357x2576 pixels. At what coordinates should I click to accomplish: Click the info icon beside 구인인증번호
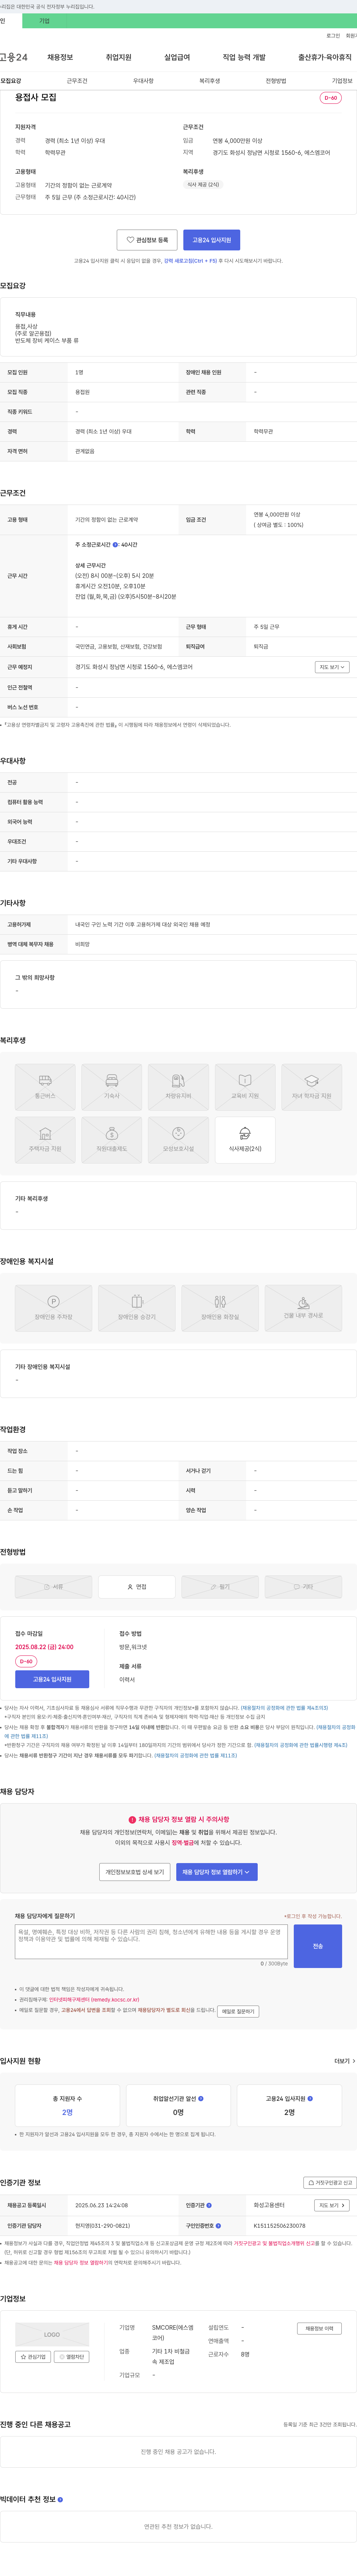coord(218,2226)
